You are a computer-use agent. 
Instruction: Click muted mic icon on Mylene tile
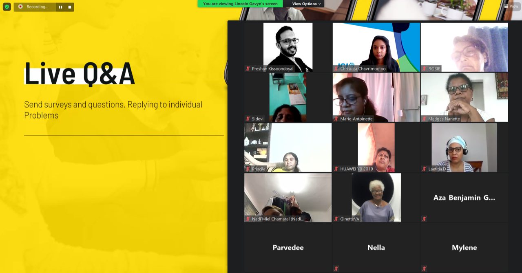(x=424, y=269)
